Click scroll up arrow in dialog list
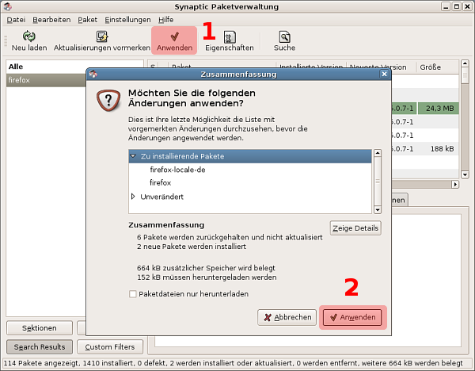Image resolution: width=475 pixels, height=371 pixels. (378, 153)
